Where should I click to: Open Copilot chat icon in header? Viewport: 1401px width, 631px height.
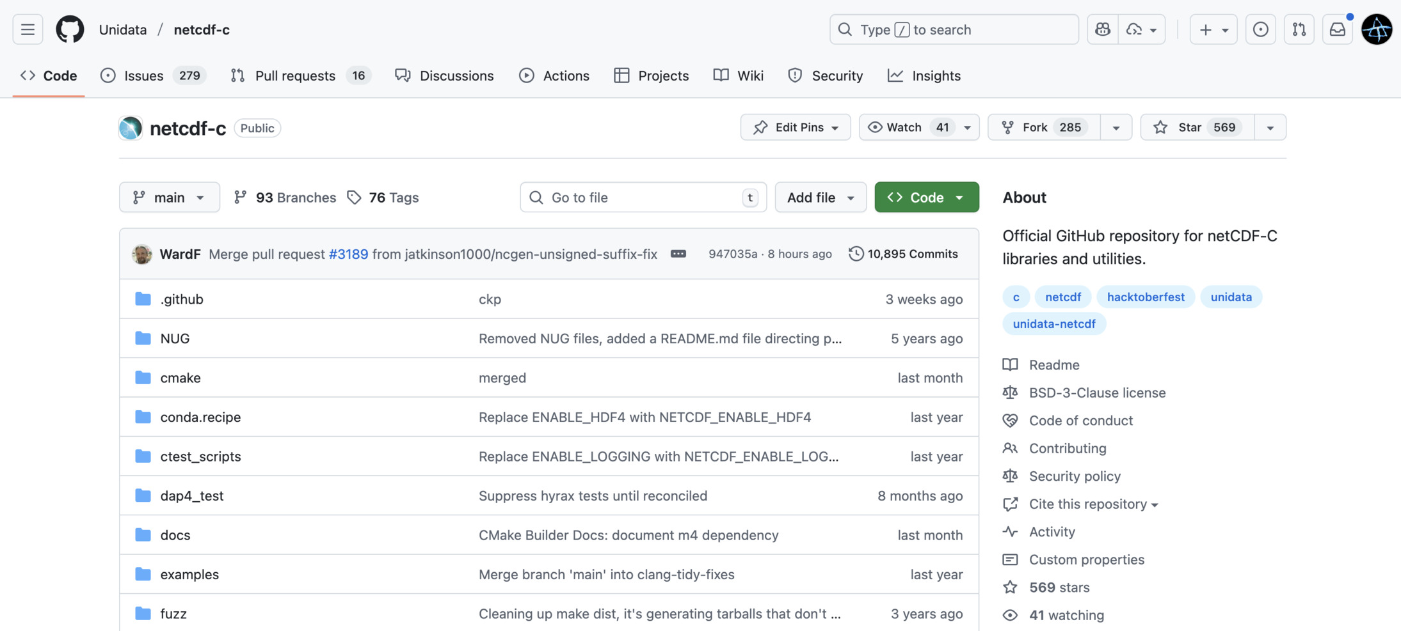1102,29
